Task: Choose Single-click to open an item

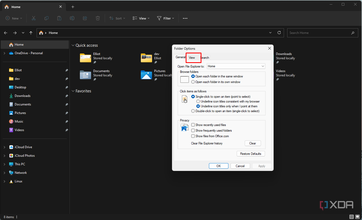Action: tap(221, 97)
